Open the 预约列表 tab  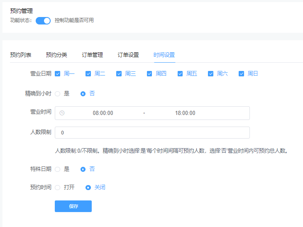point(21,55)
